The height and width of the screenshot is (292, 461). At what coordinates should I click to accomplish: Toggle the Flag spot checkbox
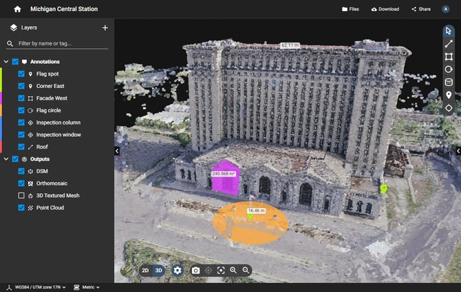coord(21,74)
